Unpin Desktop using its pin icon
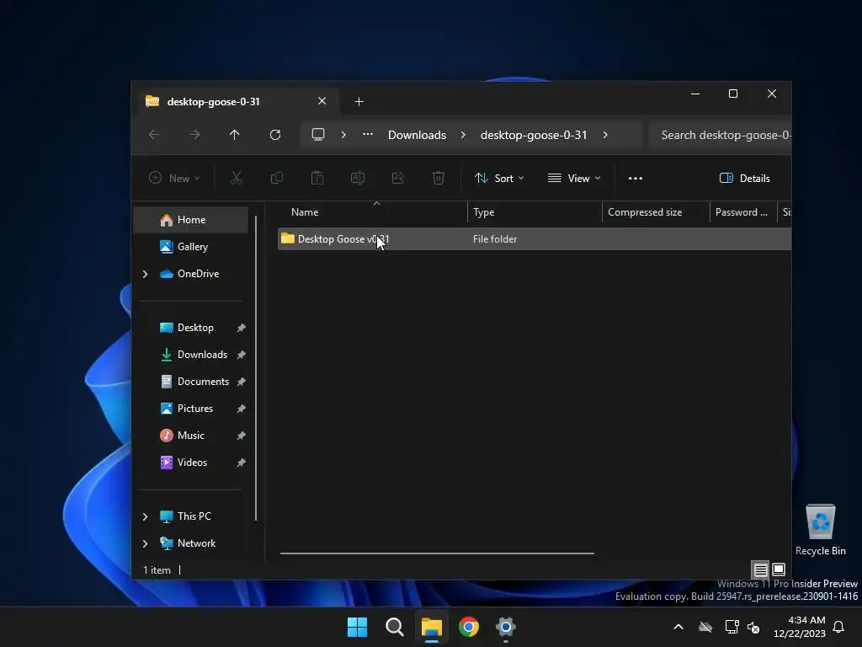 point(241,328)
